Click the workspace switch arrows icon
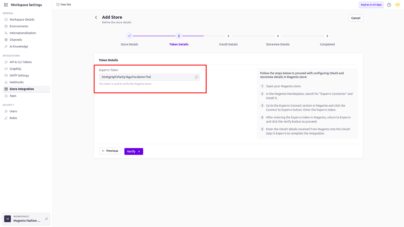The image size is (404, 227). click(x=46, y=219)
